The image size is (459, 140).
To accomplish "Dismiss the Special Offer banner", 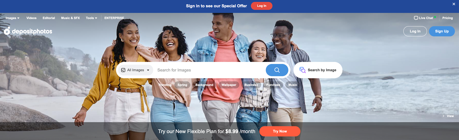I will coord(454,4).
